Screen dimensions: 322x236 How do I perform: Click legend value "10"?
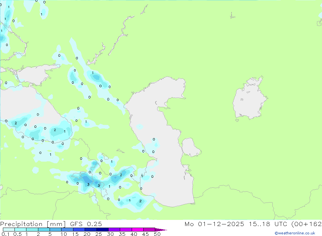pyautogui.click(x=64, y=234)
